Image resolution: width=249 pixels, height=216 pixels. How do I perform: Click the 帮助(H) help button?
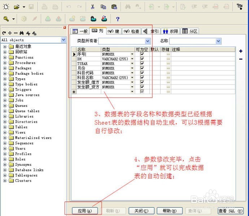(x=170, y=211)
